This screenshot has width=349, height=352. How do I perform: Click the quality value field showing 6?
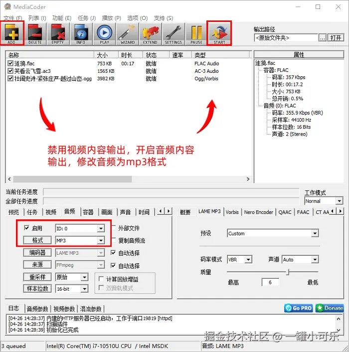[x=270, y=282]
